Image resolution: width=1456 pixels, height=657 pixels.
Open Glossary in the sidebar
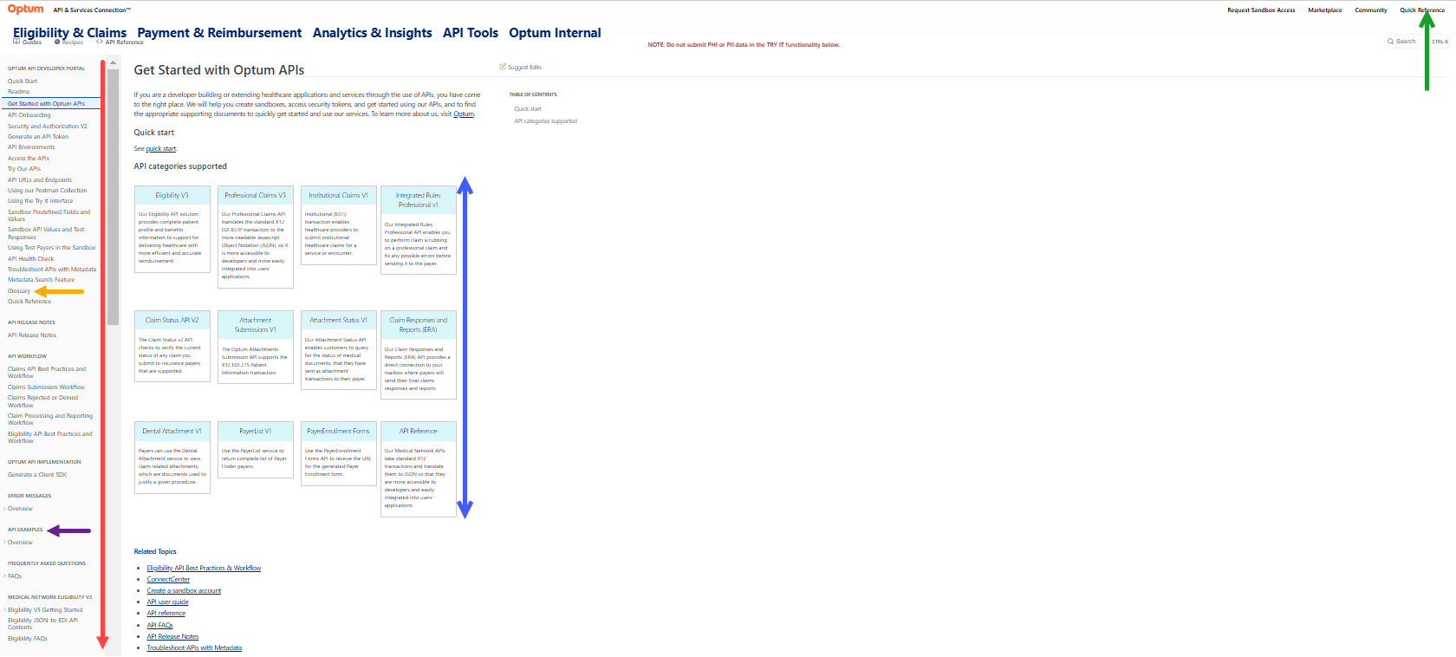(19, 291)
